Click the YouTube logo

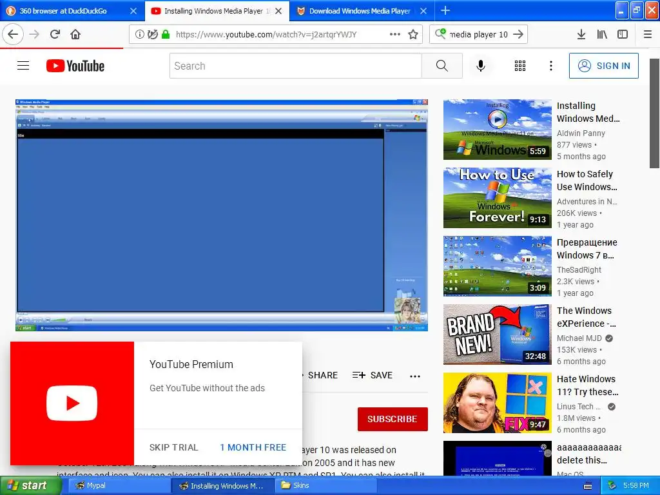tap(75, 66)
